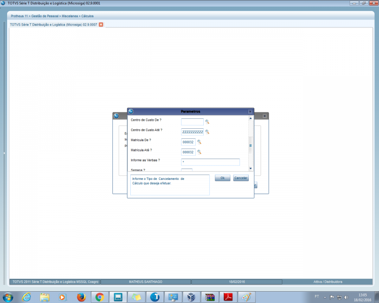Viewport: 379px width, 303px height.
Task: Open WinRAR from the taskbar
Action: click(x=210, y=297)
